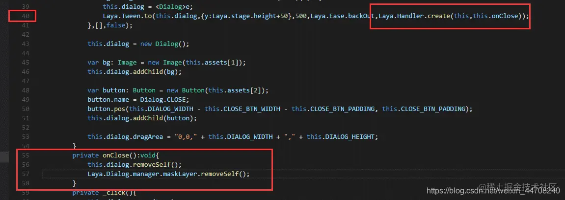The height and width of the screenshot is (200, 565).
Task: Click 'DIALOG_HEIGHT' at end of line 53
Action: point(349,137)
